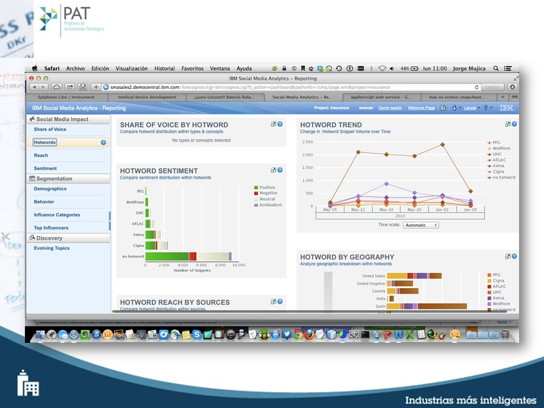Image resolution: width=544 pixels, height=408 pixels.
Task: Open the Ventana menu
Action: [x=220, y=69]
